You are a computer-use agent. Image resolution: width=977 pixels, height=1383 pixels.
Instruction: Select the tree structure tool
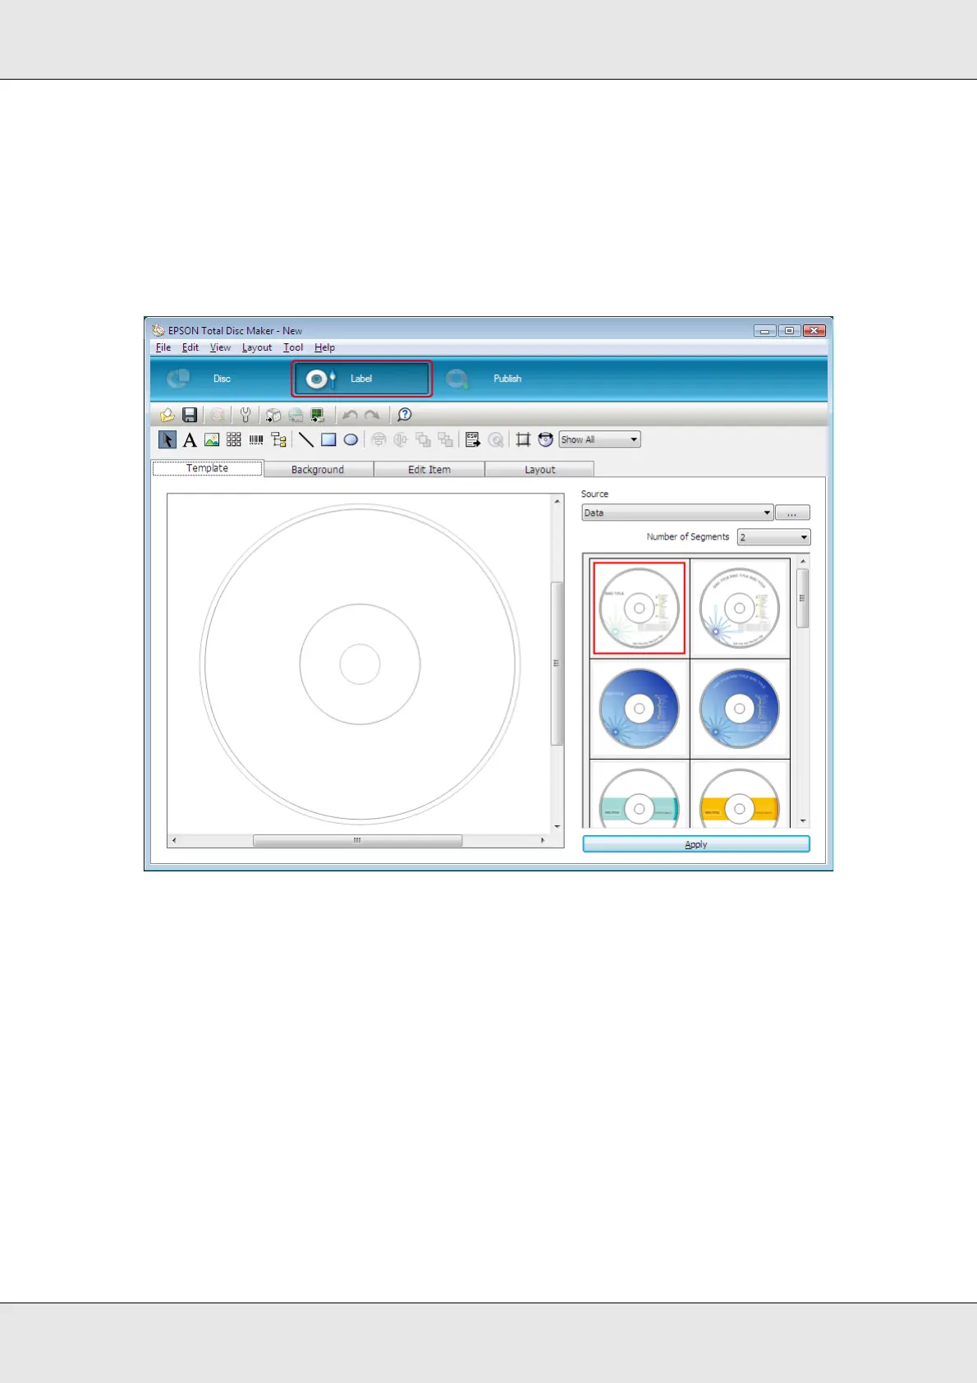point(279,439)
